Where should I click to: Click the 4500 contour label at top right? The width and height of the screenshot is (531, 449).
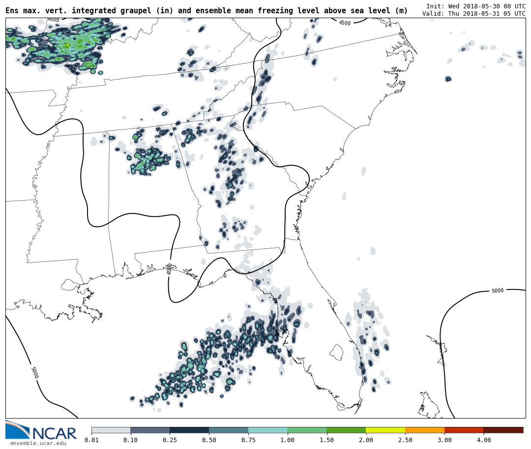(x=345, y=23)
